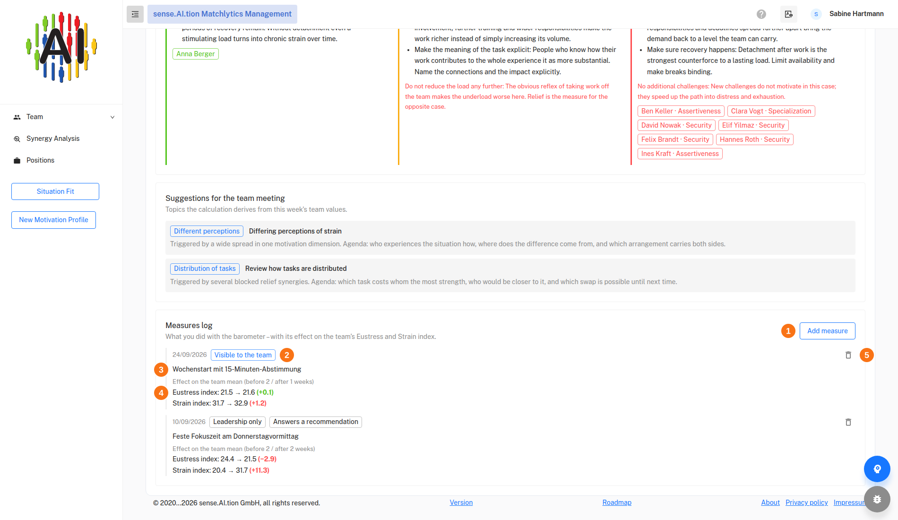The height and width of the screenshot is (520, 898).
Task: Click sense.AI.tion Matchlytics Management title
Action: (x=222, y=14)
